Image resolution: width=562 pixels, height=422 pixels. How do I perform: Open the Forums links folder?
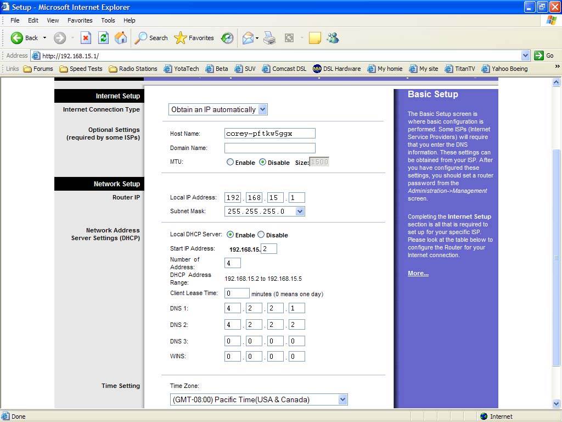point(38,69)
